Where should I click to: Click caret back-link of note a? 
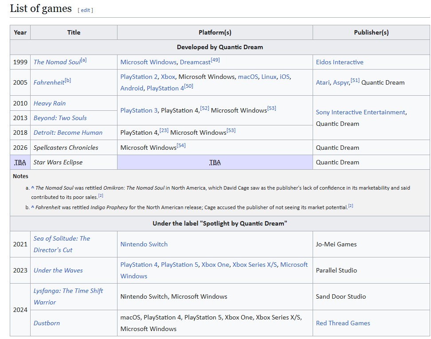tap(33, 188)
